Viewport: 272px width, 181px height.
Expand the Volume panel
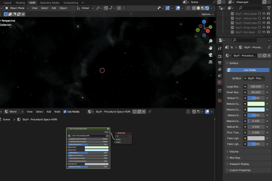point(234,151)
